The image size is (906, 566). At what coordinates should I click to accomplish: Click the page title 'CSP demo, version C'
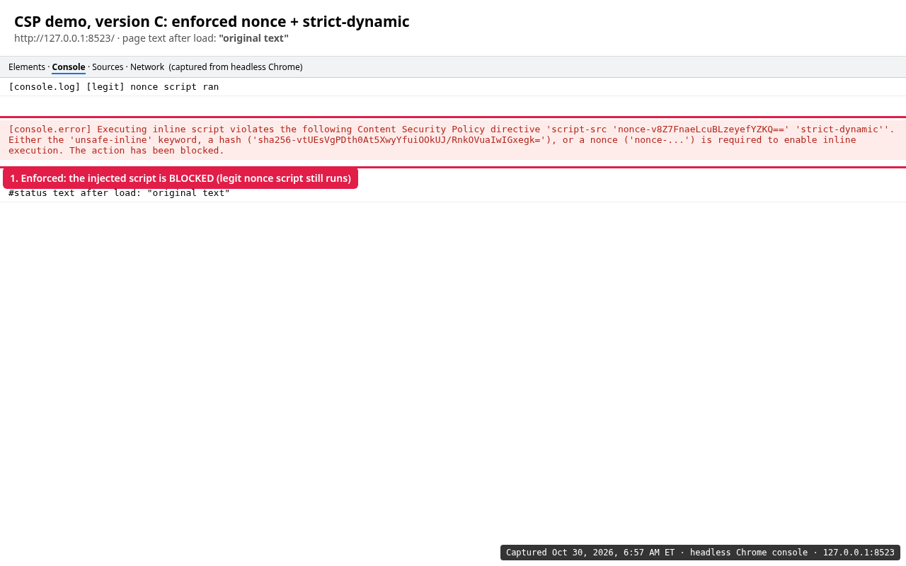click(x=212, y=21)
